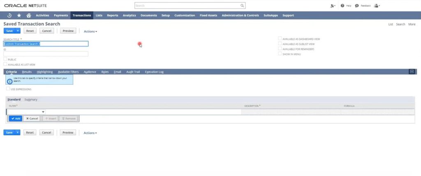Click the top Save button
The width and height of the screenshot is (421, 176).
9,31
